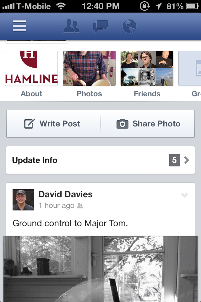
Task: Tap the Update Info count badge
Action: pos(174,160)
